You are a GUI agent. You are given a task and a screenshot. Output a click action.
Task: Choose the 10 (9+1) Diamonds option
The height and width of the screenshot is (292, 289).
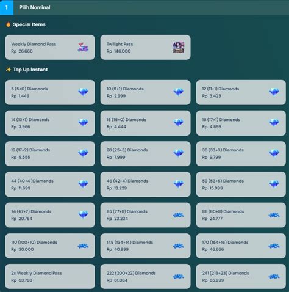[145, 92]
